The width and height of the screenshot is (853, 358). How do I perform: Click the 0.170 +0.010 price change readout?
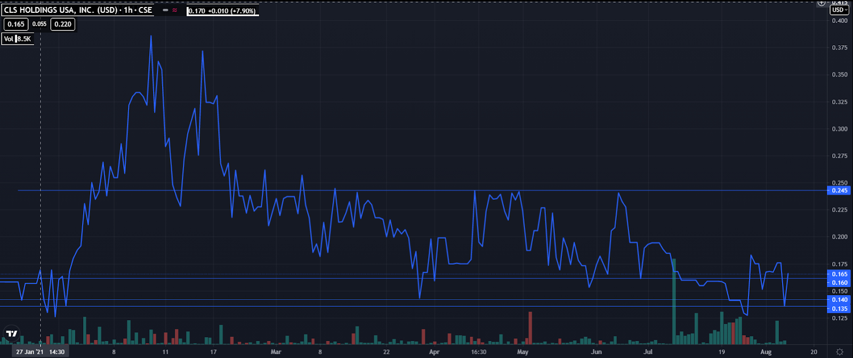(223, 11)
